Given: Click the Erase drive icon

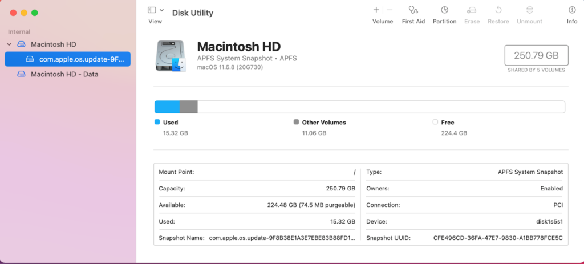Looking at the screenshot, I should [472, 10].
